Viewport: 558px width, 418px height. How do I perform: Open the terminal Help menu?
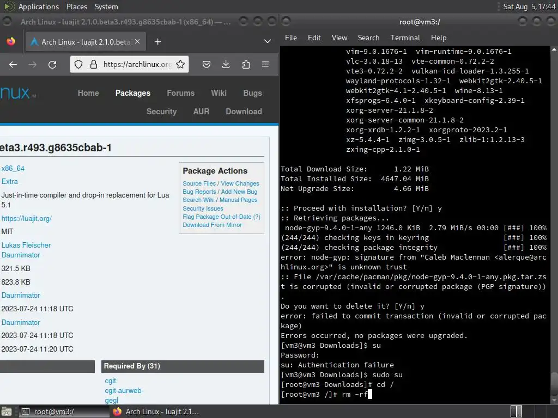click(439, 38)
